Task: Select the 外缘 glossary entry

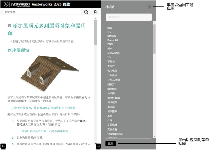Action: point(110,120)
